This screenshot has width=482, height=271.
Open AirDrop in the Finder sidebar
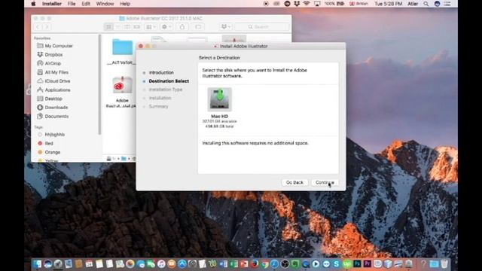point(53,63)
